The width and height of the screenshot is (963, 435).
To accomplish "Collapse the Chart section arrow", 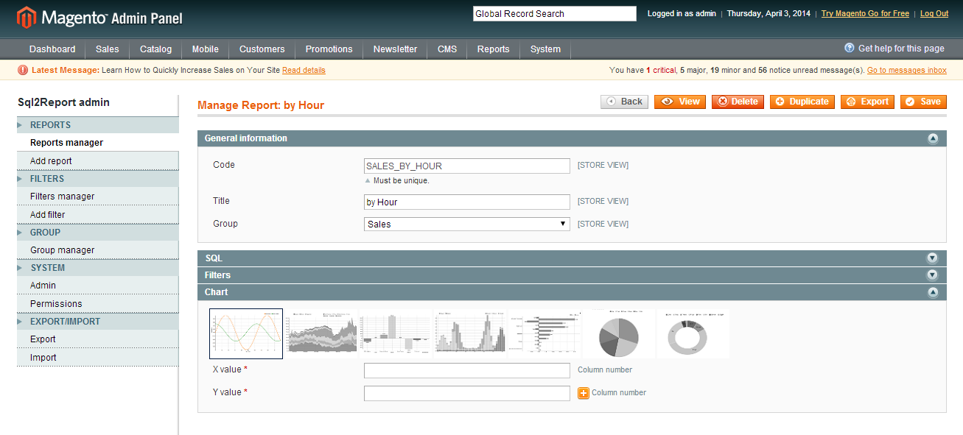I will tap(933, 292).
